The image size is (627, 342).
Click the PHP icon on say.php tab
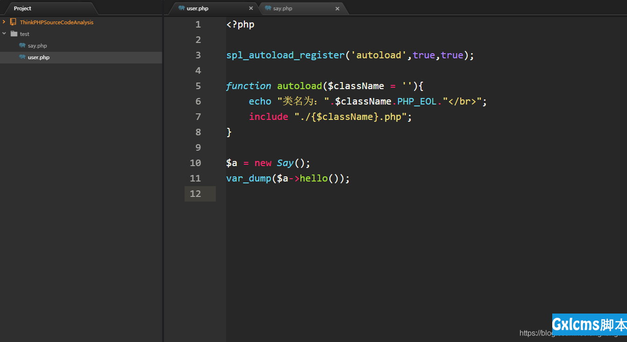268,8
